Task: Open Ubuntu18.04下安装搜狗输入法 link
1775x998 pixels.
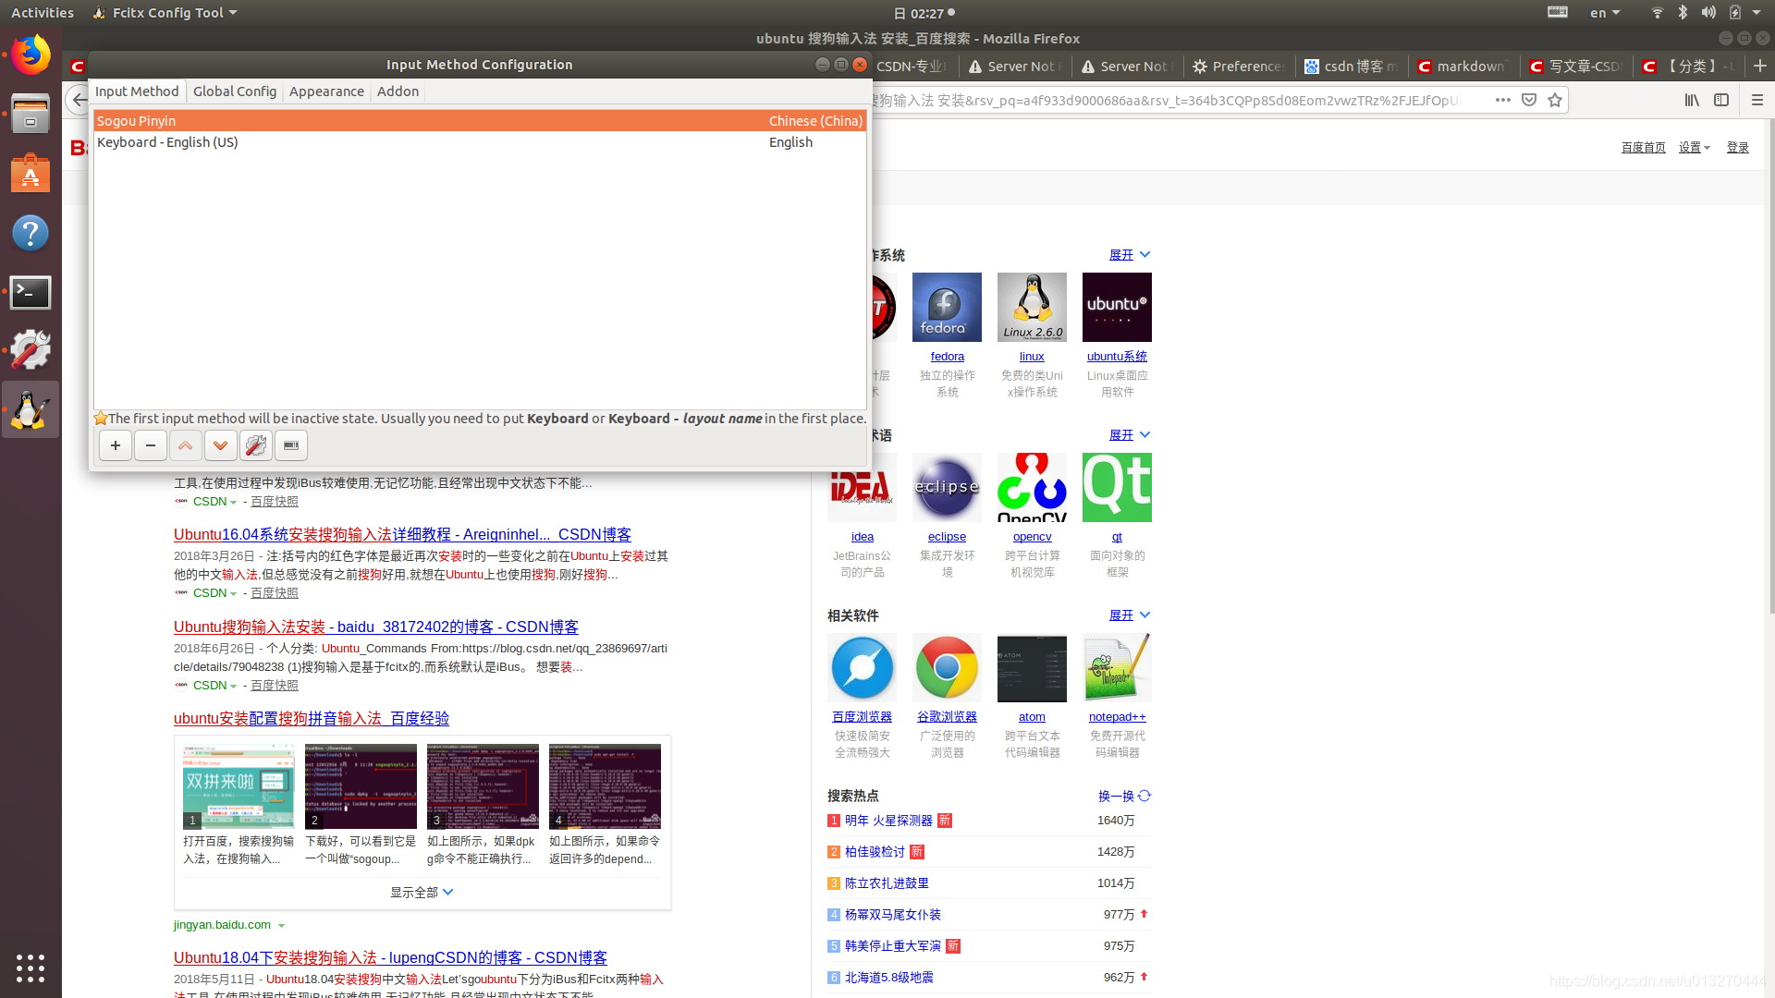Action: (390, 958)
